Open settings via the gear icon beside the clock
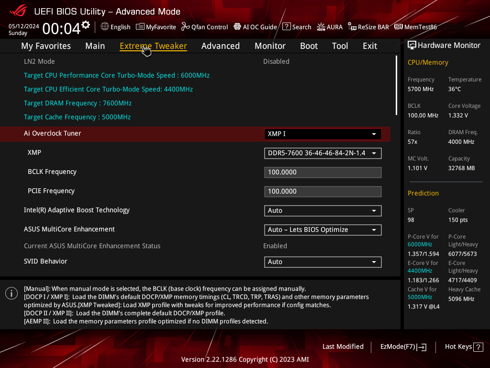 [x=86, y=25]
